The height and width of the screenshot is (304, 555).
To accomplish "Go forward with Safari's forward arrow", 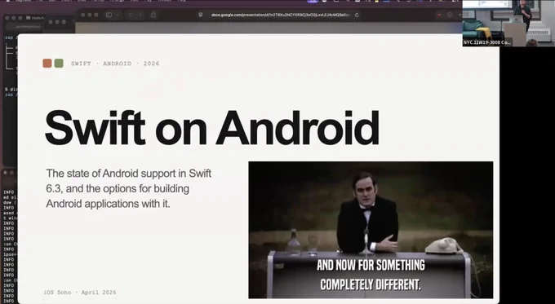I will (140, 15).
